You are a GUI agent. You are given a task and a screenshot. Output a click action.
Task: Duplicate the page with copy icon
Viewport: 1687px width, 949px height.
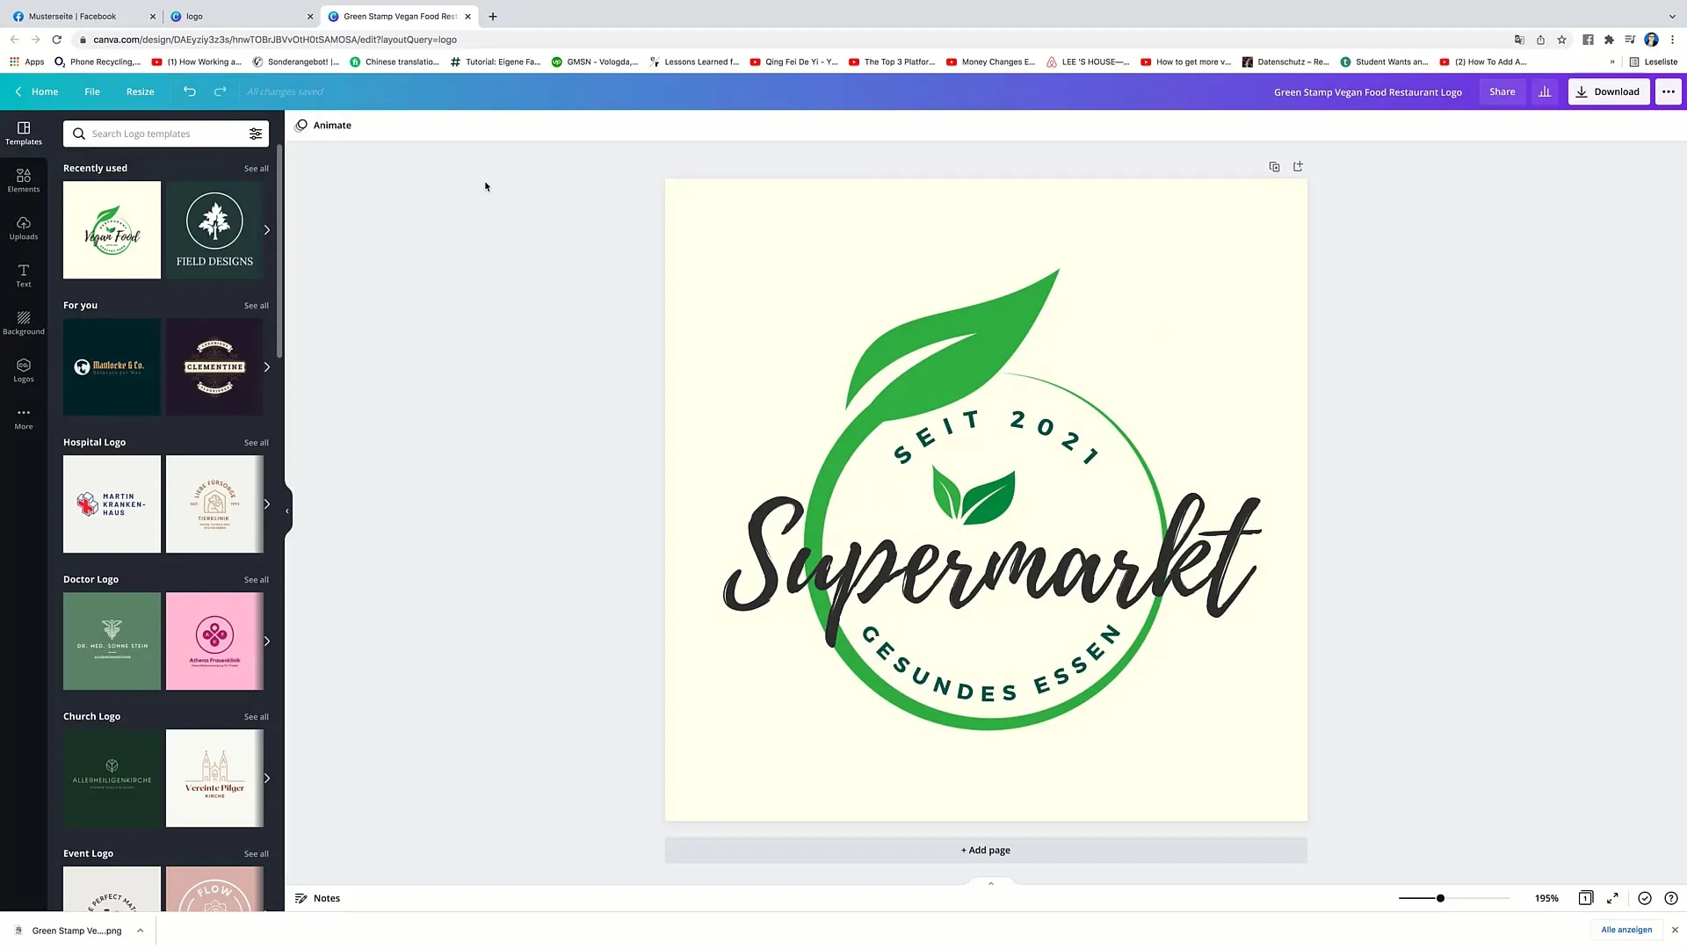click(1274, 166)
